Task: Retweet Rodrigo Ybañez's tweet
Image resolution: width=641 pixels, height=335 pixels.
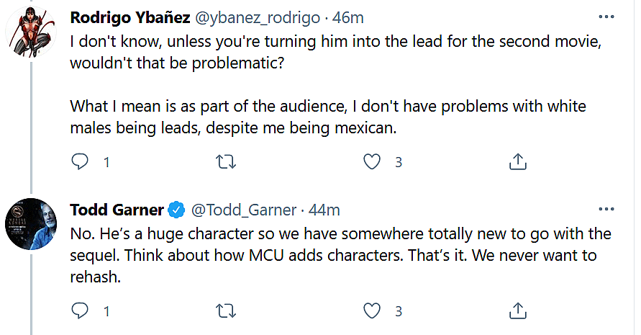Action: pos(226,162)
